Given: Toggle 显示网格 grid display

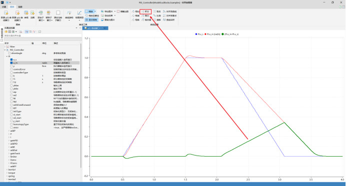Looking at the screenshot, I should (x=91, y=20).
